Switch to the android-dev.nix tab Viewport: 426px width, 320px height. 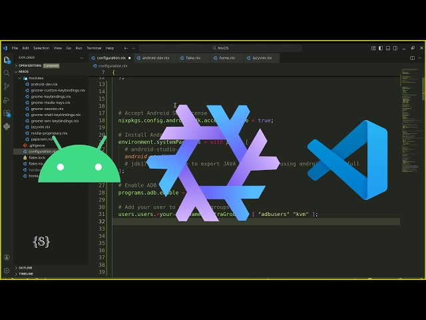(x=156, y=58)
